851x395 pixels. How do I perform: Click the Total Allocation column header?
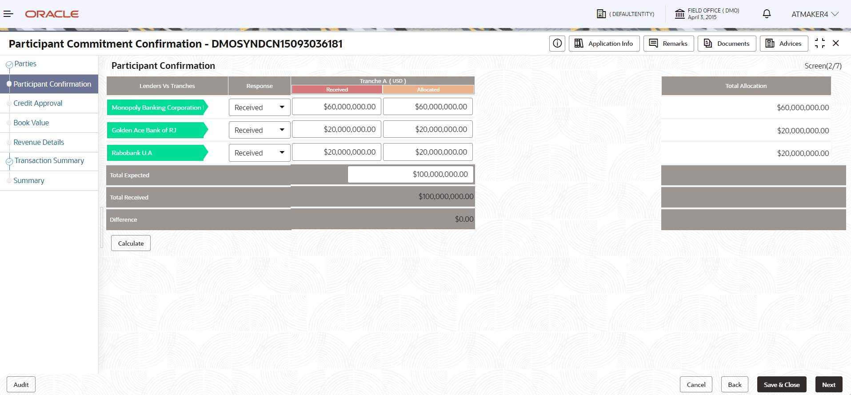point(746,86)
